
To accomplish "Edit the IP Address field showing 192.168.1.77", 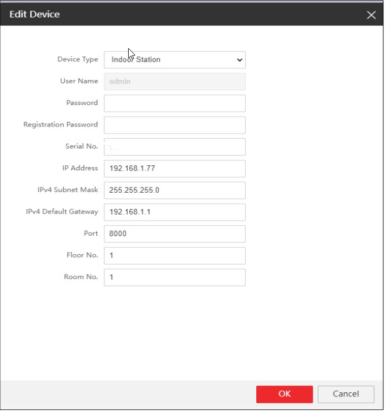I will [175, 169].
